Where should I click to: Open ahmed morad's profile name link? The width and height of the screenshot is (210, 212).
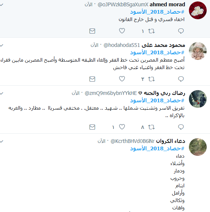[167, 4]
